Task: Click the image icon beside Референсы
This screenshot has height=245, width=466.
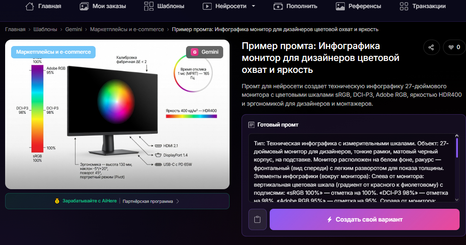Action: 340,6
